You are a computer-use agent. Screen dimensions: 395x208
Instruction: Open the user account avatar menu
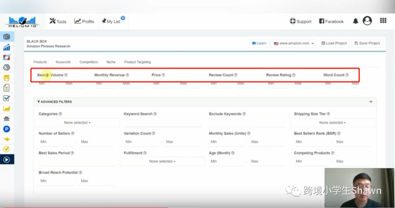pyautogui.click(x=367, y=21)
